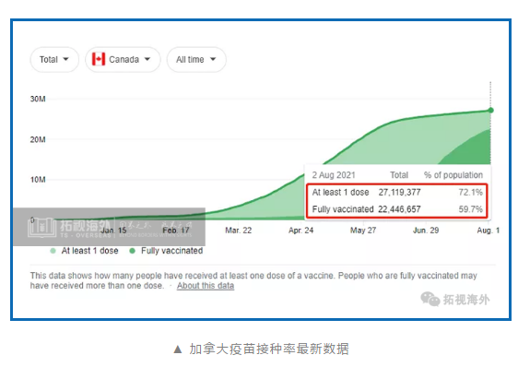Click the TS Overseas book logo icon
The image size is (518, 367).
click(41, 227)
